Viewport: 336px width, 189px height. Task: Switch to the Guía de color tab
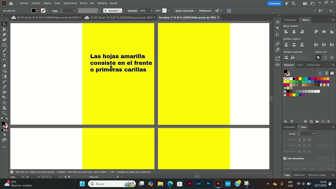pos(314,65)
